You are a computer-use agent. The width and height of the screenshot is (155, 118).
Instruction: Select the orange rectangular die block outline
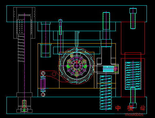77,66
